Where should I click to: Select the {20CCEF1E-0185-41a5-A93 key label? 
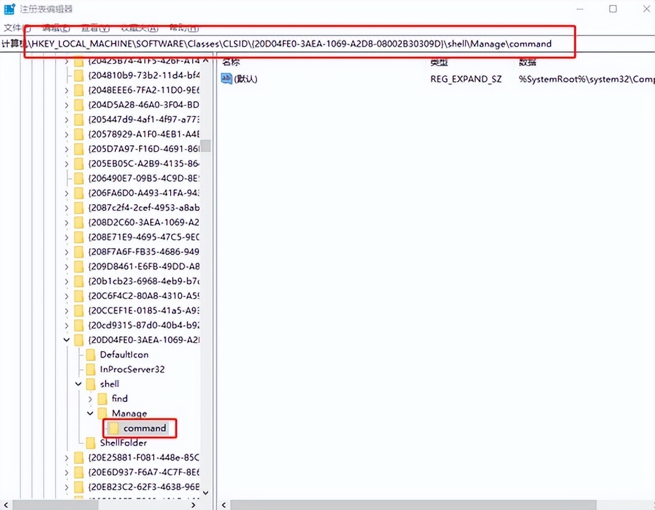pyautogui.click(x=144, y=311)
